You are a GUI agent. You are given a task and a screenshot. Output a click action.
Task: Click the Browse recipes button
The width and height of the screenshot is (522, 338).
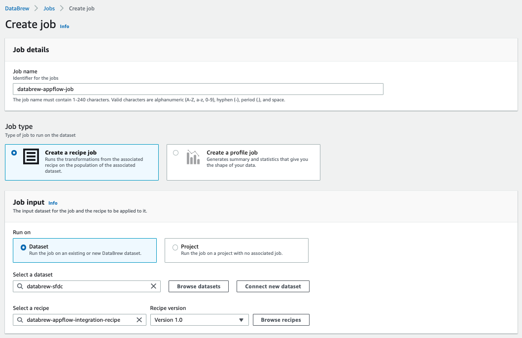coord(281,320)
